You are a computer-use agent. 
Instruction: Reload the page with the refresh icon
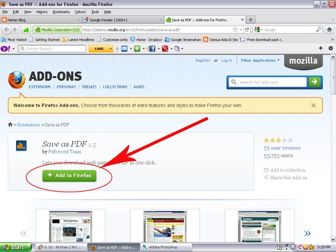247,29
